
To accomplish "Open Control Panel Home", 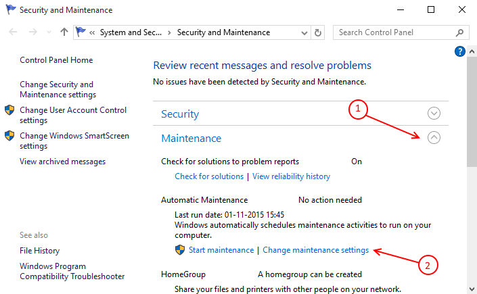I will pos(56,60).
